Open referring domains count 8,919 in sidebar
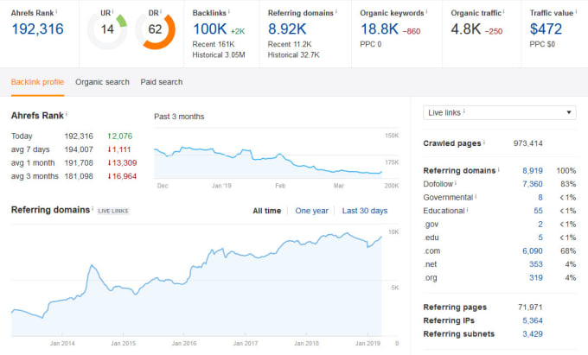The height and width of the screenshot is (355, 588). click(x=533, y=171)
